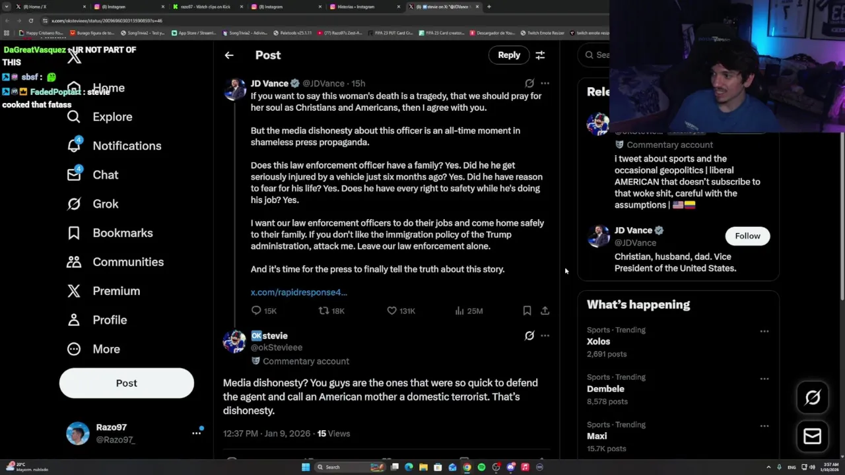Open the Profile person icon
This screenshot has width=845, height=475.
(74, 320)
